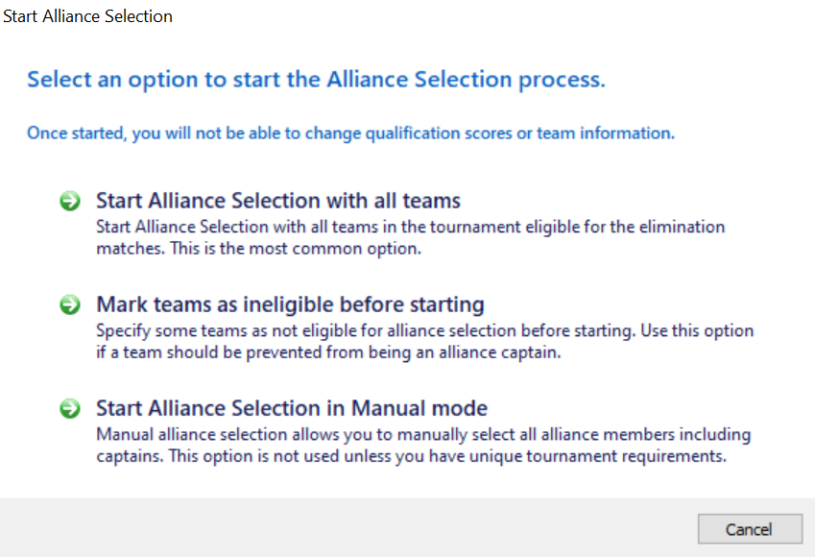Click the green arrow for Manual mode option
The image size is (815, 557).
(x=71, y=408)
